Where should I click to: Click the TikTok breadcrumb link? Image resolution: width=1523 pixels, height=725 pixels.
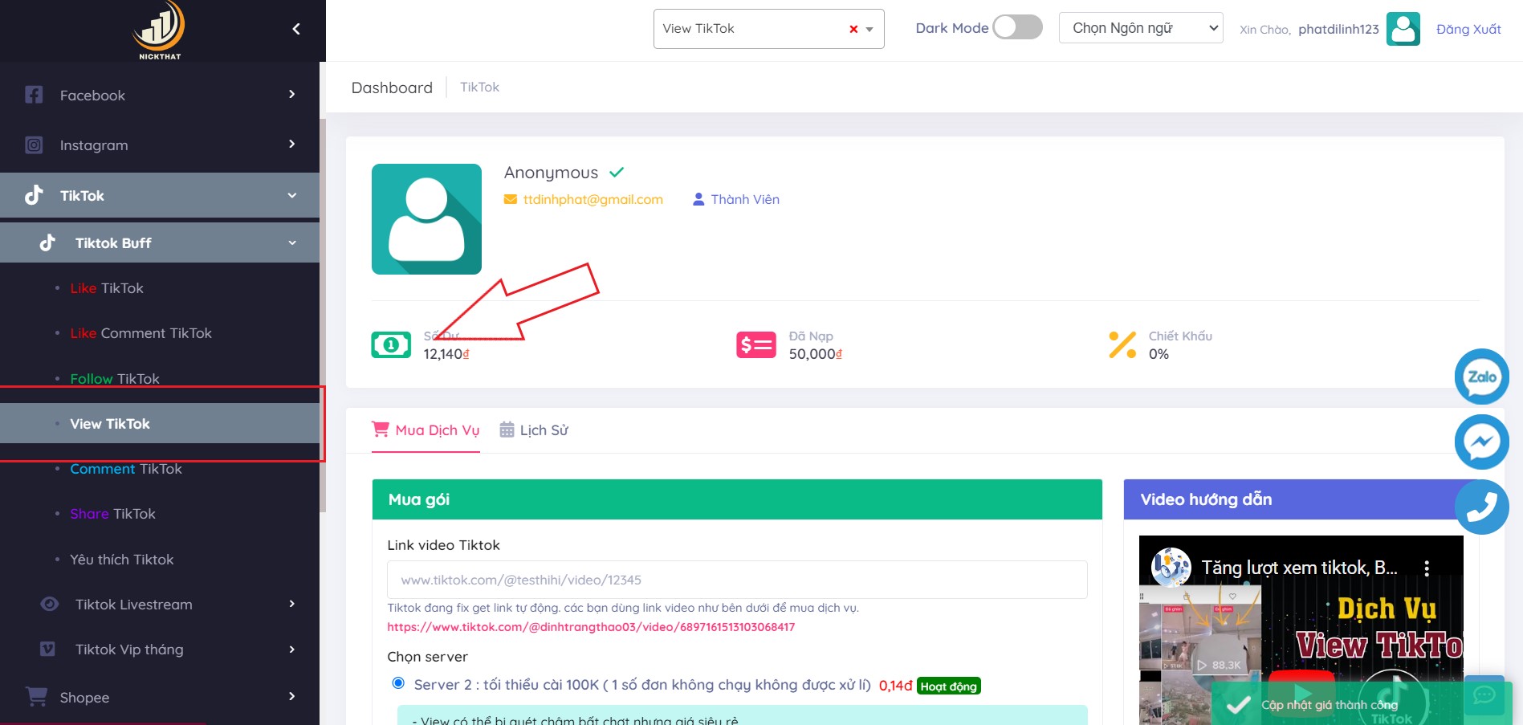(x=479, y=87)
